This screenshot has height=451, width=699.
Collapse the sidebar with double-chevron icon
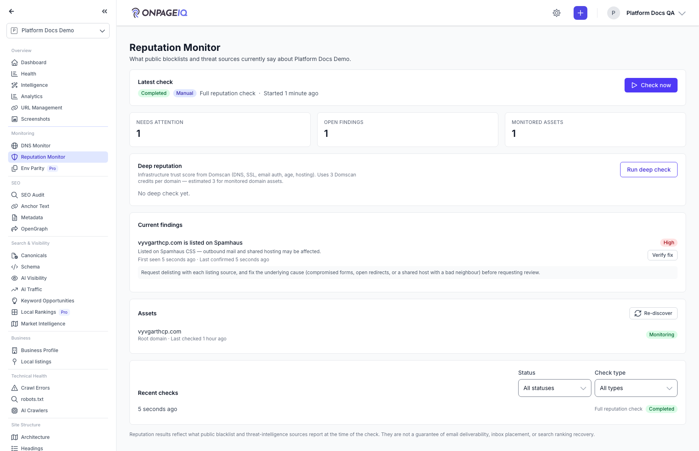(105, 11)
